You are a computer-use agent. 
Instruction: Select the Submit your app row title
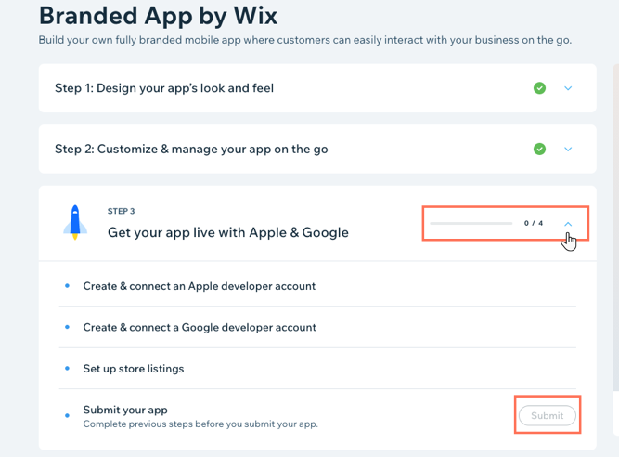[x=125, y=410]
